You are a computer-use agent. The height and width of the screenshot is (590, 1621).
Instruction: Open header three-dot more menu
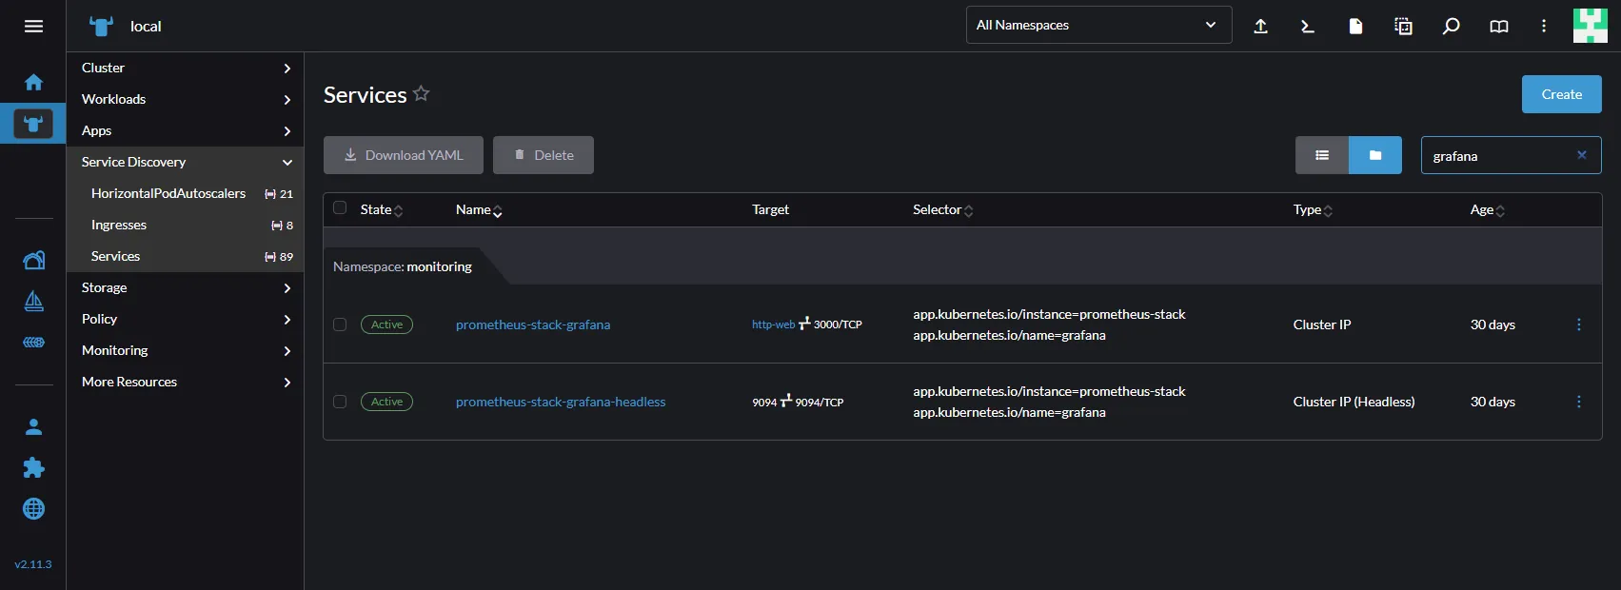(x=1544, y=26)
